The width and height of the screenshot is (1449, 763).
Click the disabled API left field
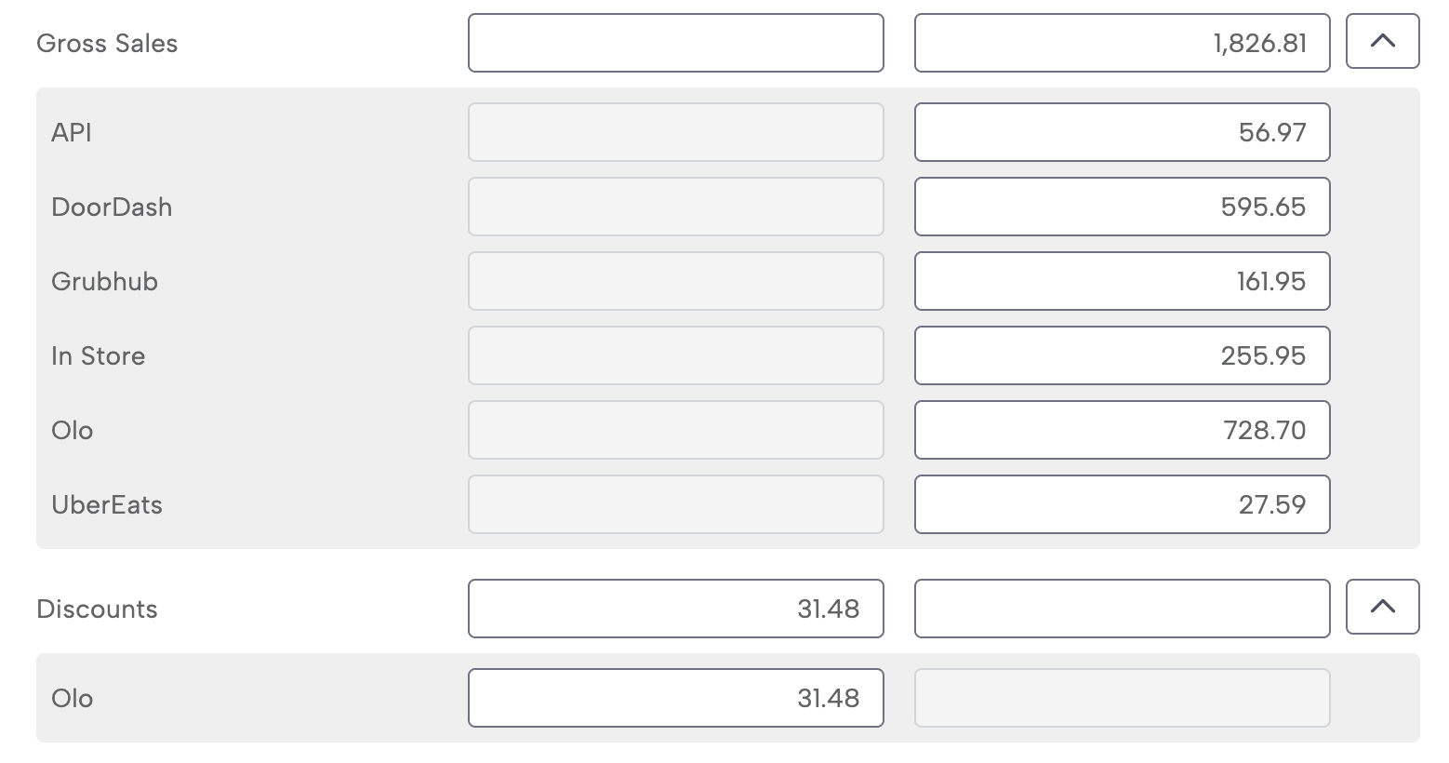675,132
